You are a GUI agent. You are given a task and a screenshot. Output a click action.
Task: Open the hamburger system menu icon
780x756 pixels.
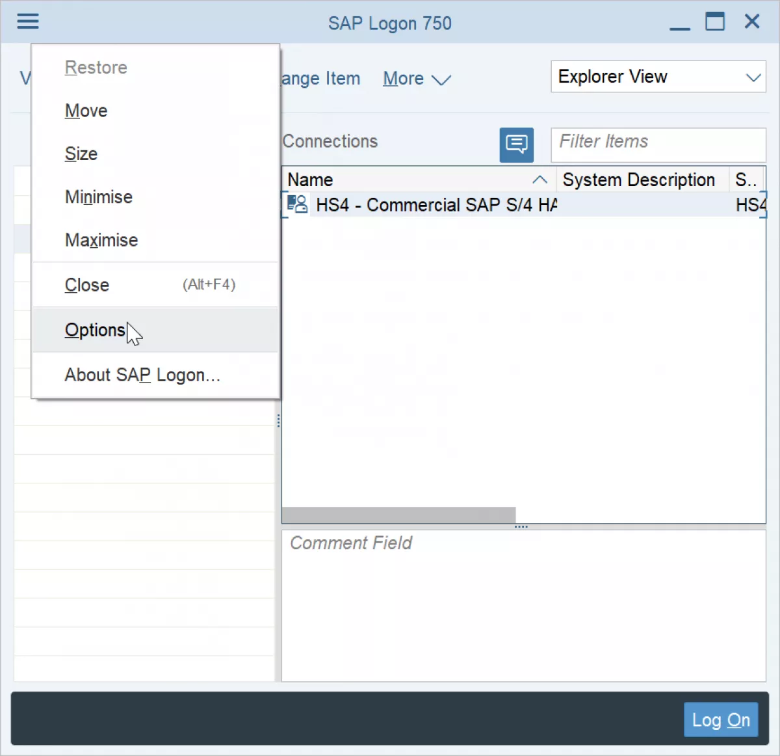coord(28,21)
